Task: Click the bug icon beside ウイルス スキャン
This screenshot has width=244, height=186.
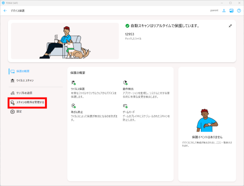Action: [x=13, y=80]
